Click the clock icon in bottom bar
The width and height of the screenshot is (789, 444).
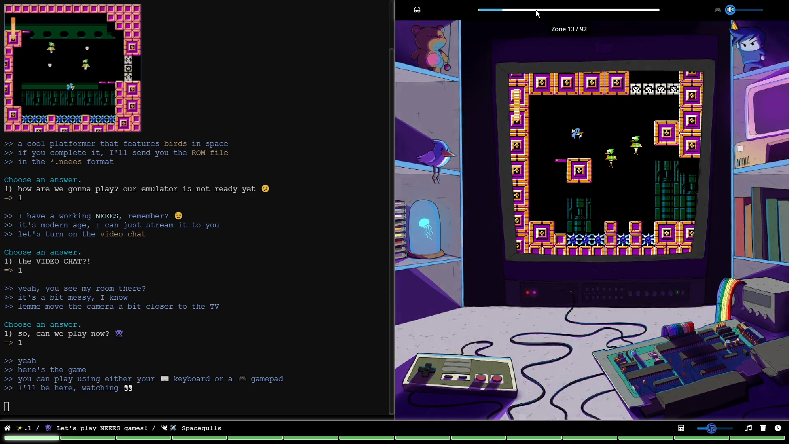(x=778, y=428)
